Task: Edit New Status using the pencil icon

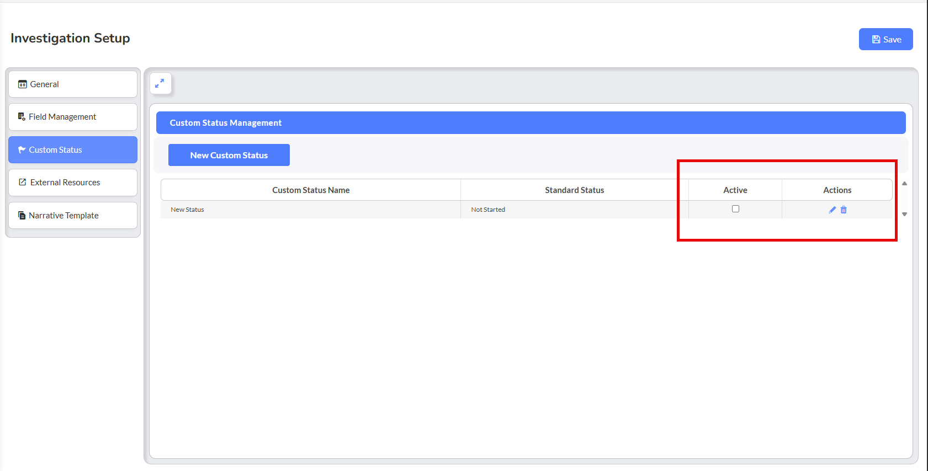Action: click(x=832, y=210)
